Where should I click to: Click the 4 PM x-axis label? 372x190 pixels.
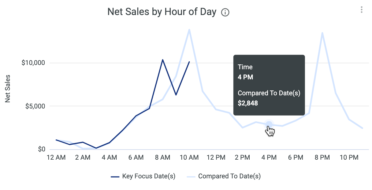coord(269,158)
